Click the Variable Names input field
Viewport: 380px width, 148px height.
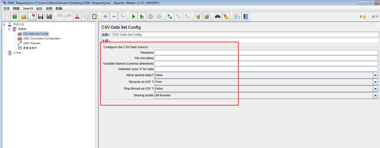click(x=266, y=64)
